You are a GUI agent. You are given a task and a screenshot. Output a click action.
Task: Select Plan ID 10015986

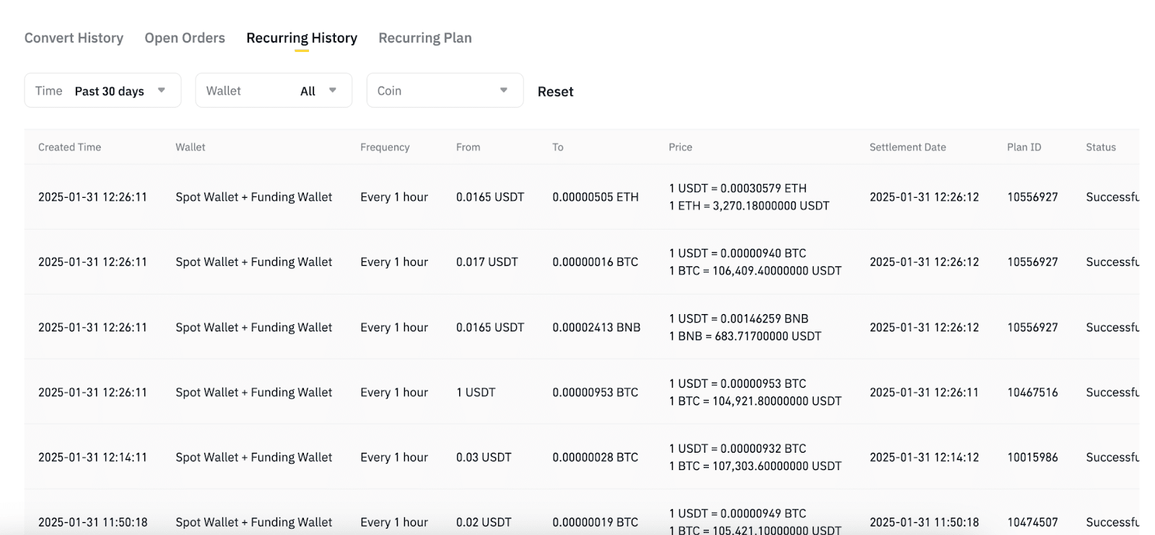(1032, 458)
